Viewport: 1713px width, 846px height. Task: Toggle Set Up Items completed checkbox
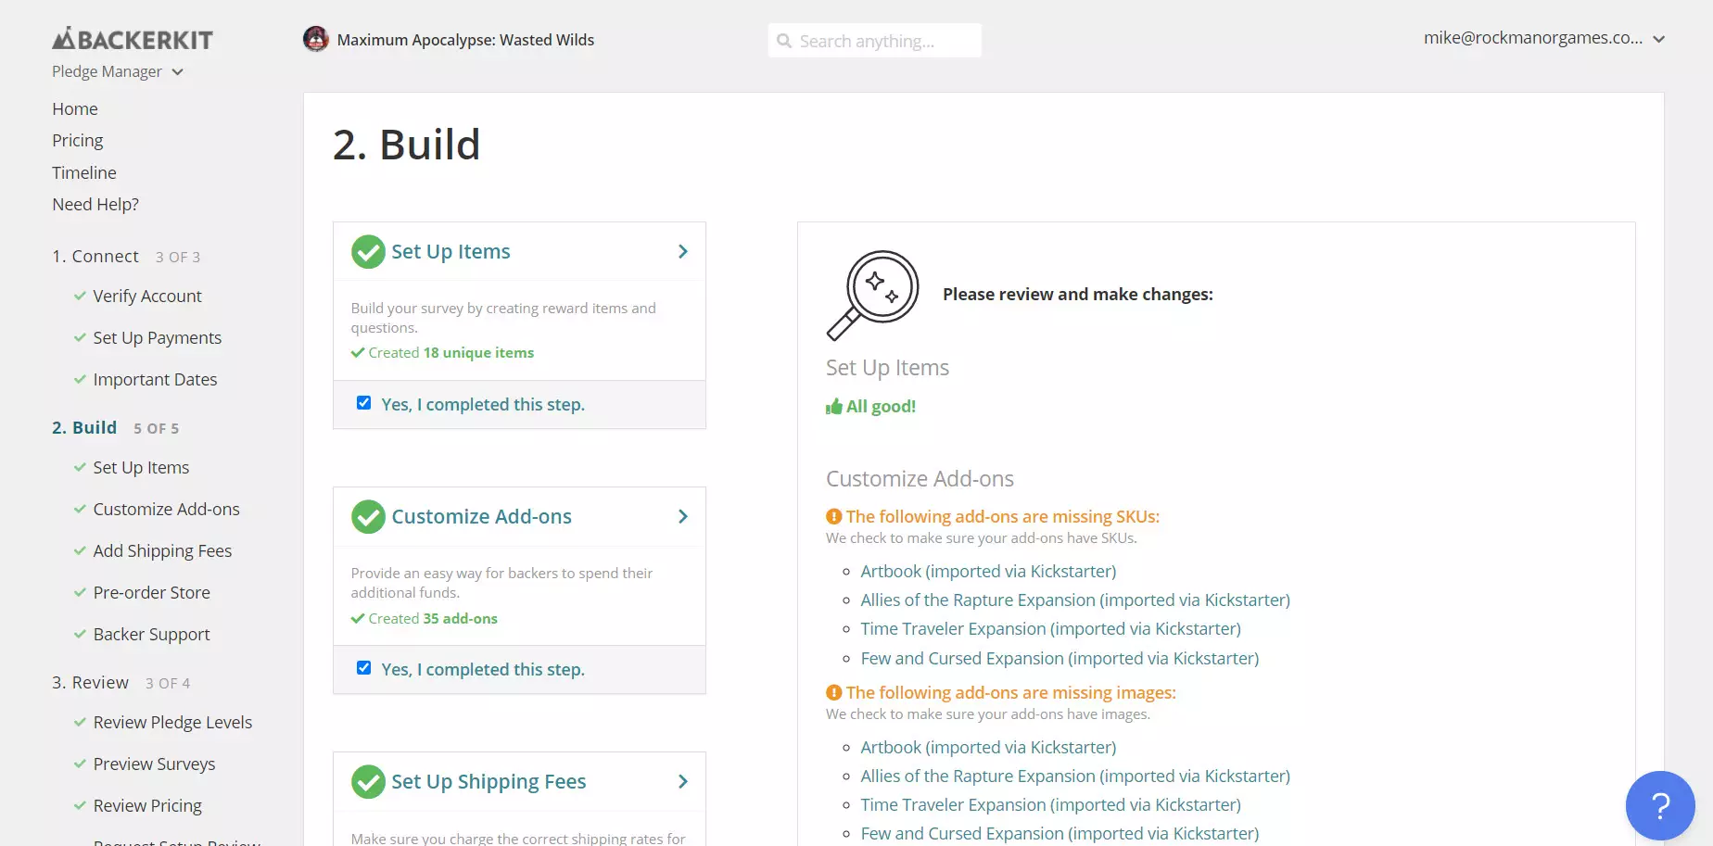364,403
